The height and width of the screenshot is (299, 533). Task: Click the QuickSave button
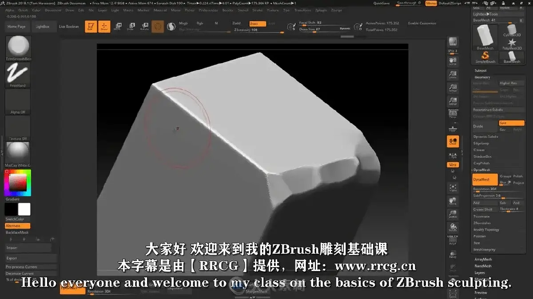click(x=382, y=3)
